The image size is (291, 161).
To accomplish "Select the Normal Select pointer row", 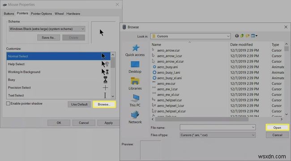I will (x=58, y=56).
